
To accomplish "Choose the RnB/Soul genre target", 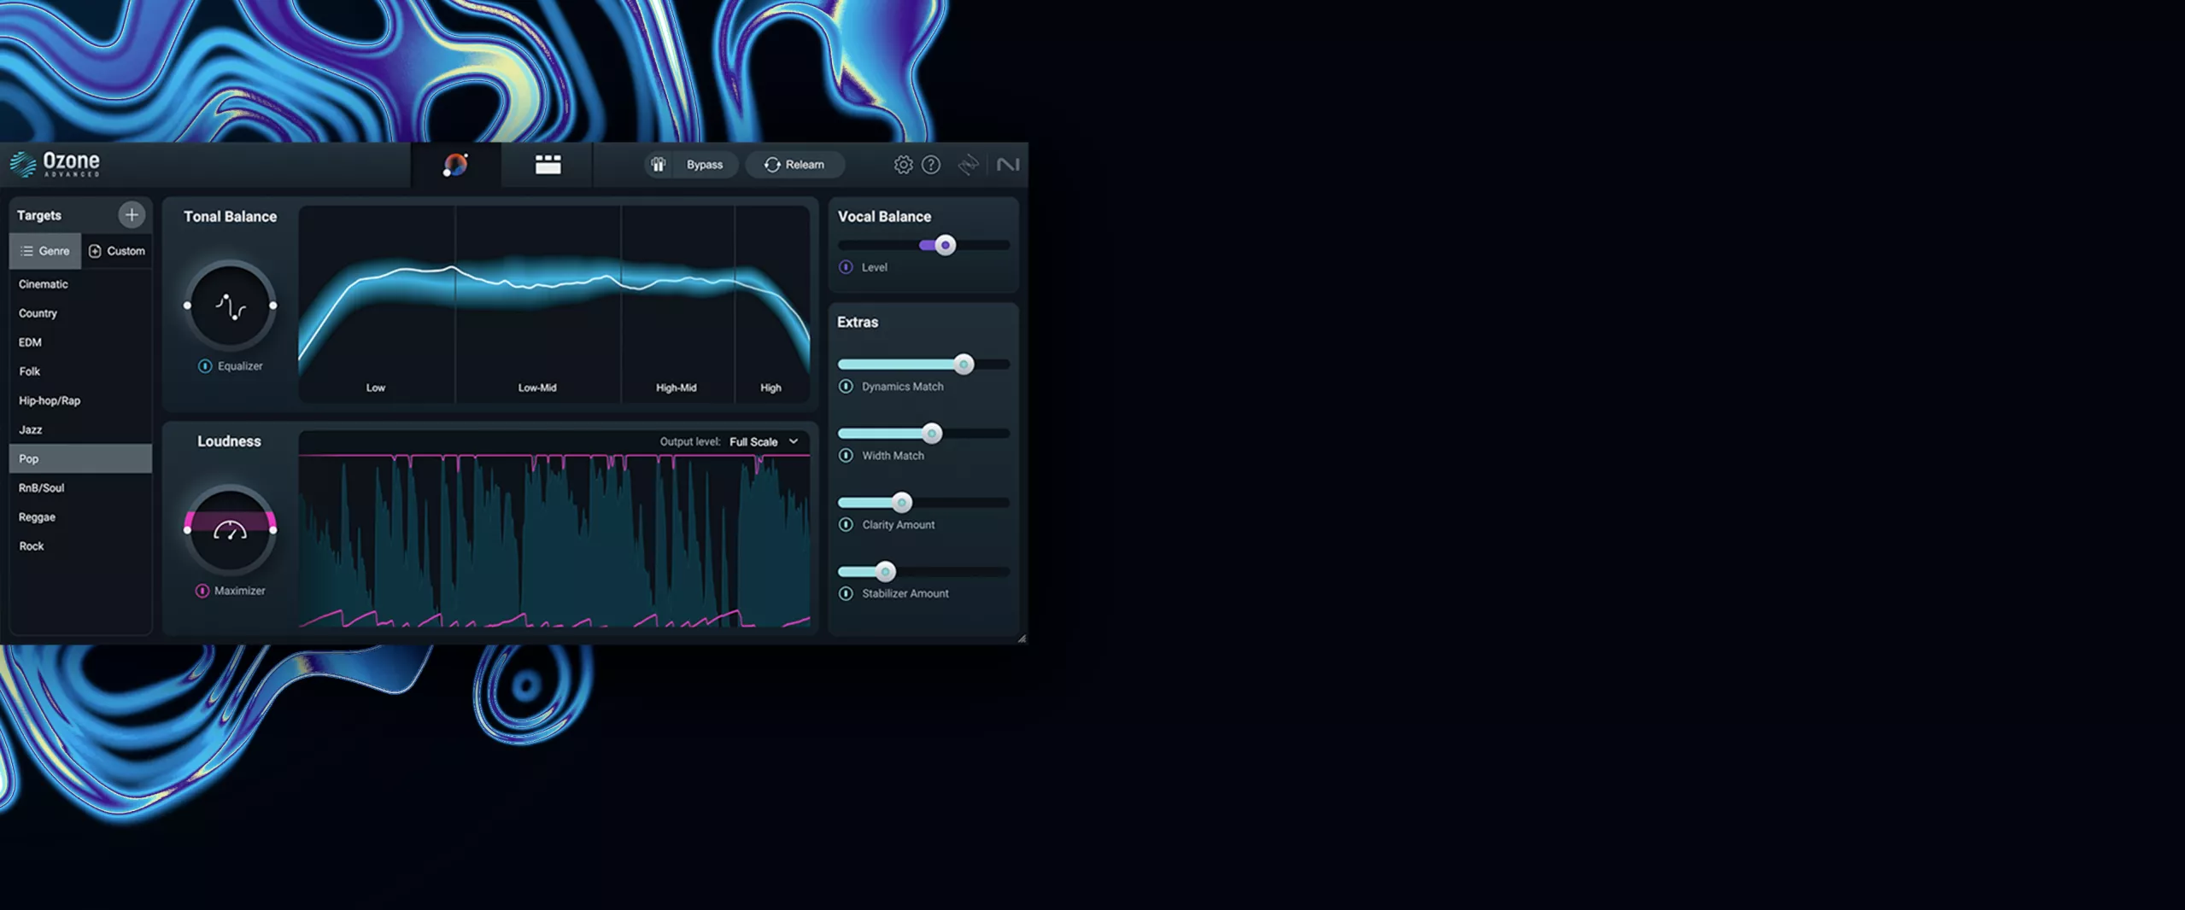I will [80, 487].
